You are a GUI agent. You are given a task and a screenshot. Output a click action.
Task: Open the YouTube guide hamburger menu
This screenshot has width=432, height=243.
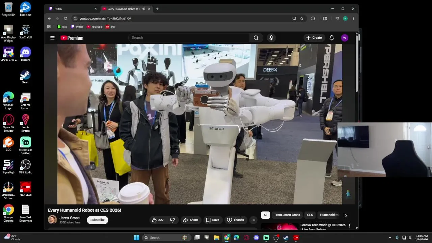pos(52,38)
